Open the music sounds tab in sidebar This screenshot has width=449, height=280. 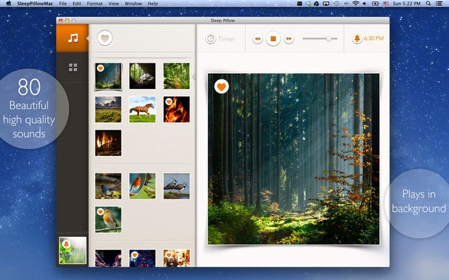(73, 38)
